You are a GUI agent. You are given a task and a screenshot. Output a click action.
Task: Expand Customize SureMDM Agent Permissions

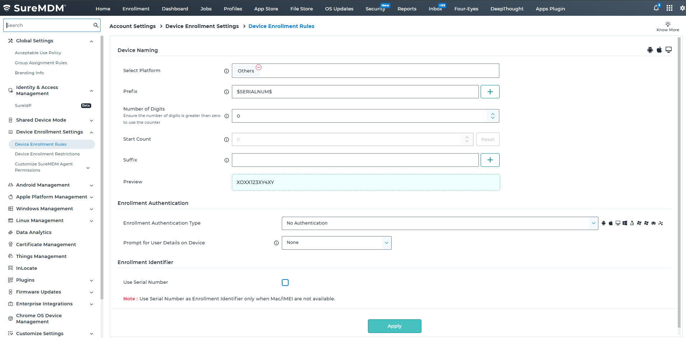88,168
